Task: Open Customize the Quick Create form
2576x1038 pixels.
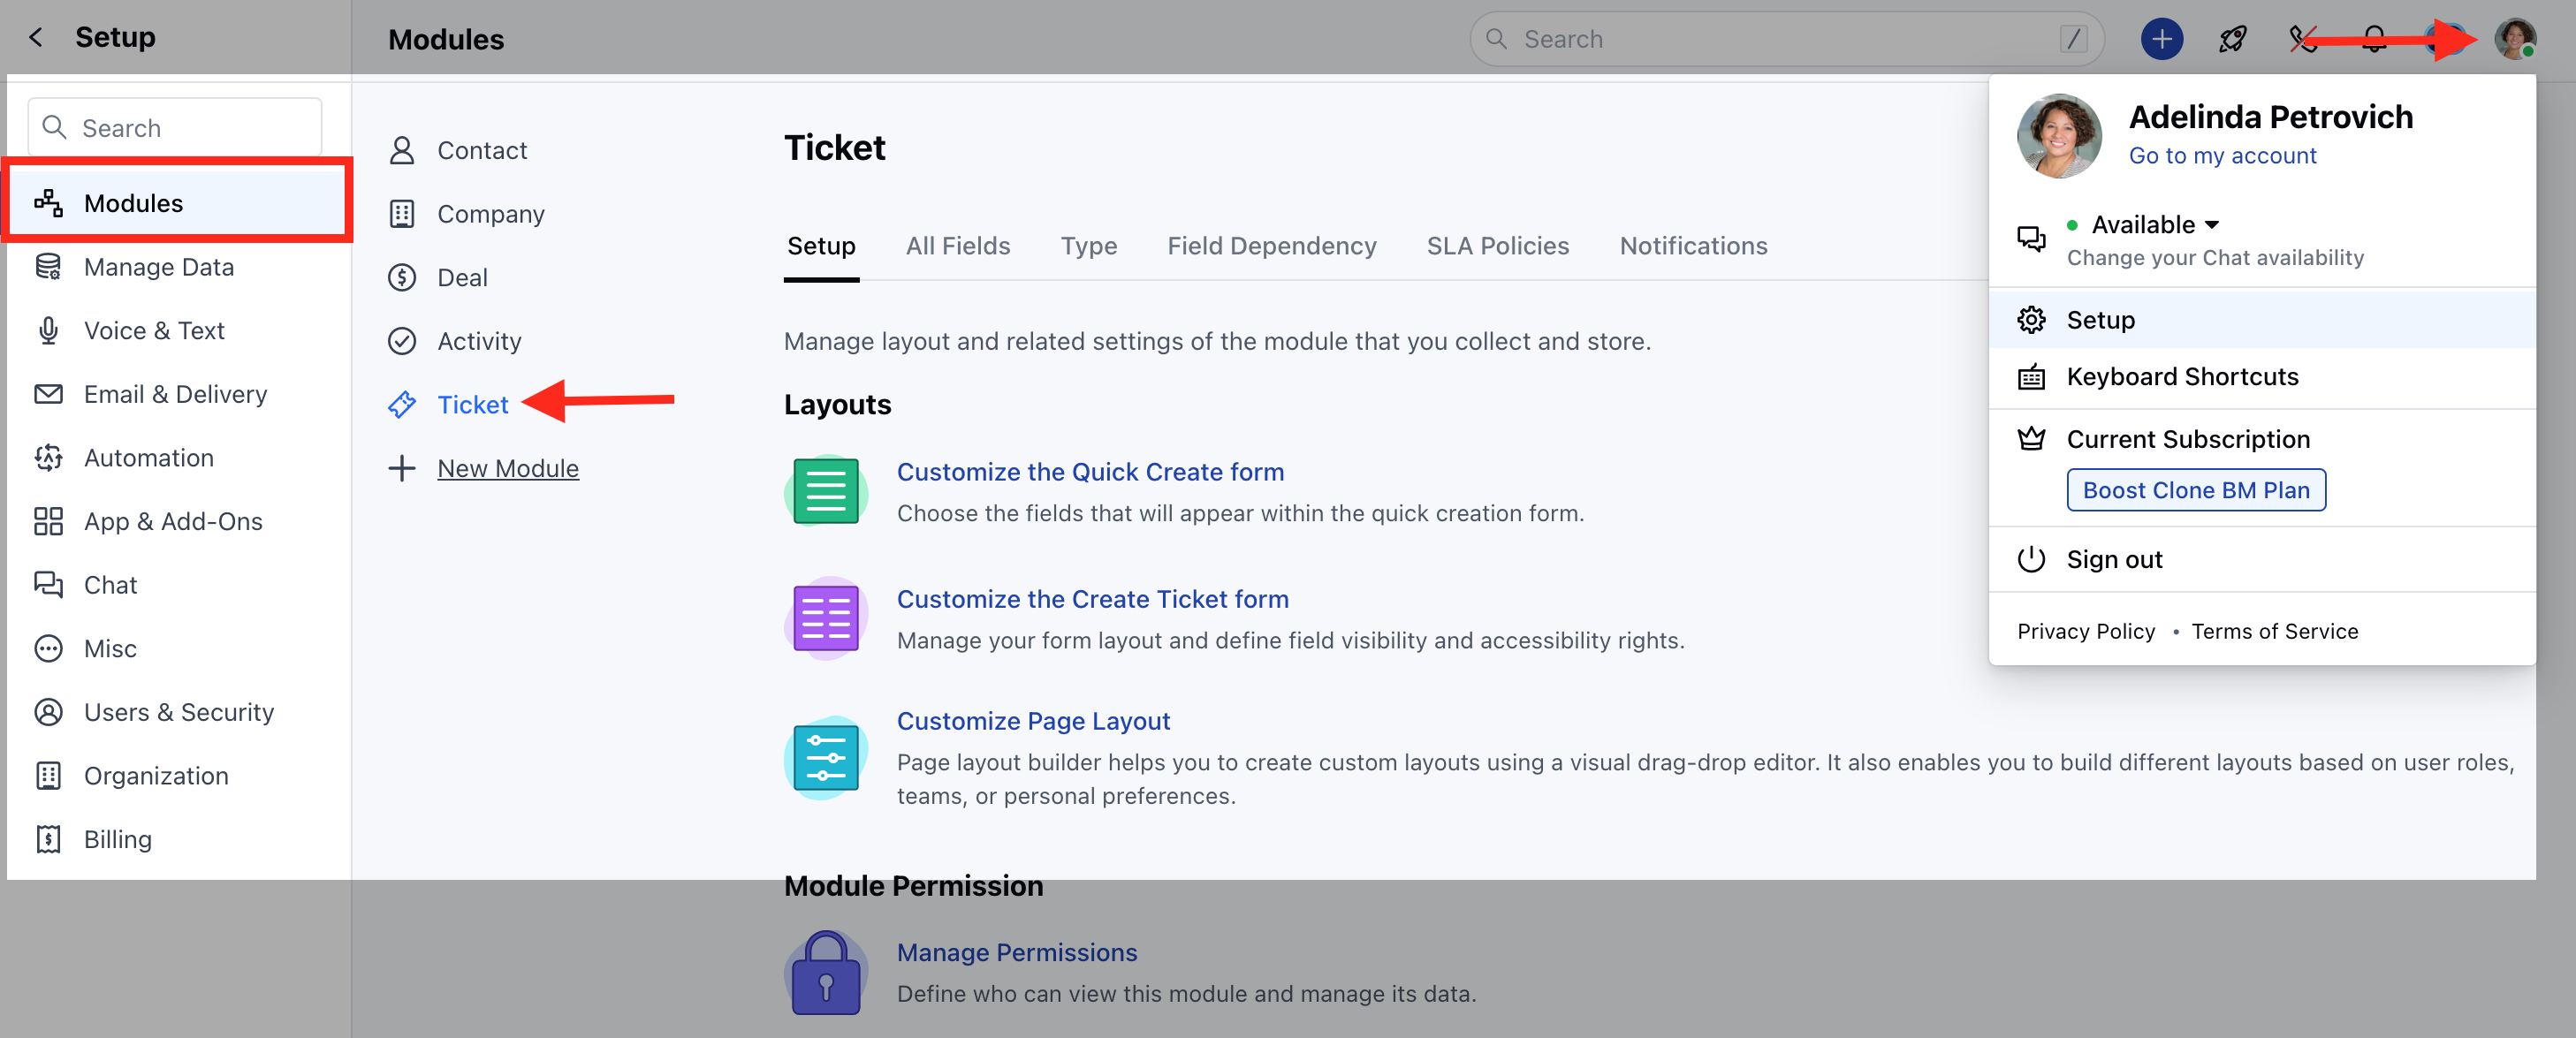Action: click(1091, 471)
